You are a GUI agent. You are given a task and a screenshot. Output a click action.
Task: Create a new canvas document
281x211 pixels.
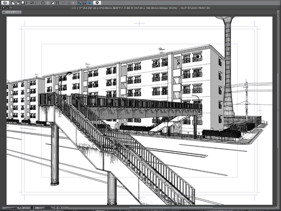(x=13, y=3)
